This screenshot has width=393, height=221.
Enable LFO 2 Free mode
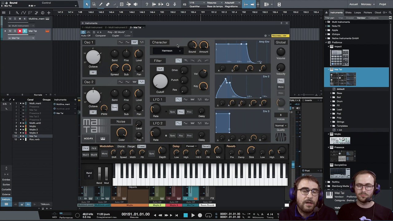point(189,136)
